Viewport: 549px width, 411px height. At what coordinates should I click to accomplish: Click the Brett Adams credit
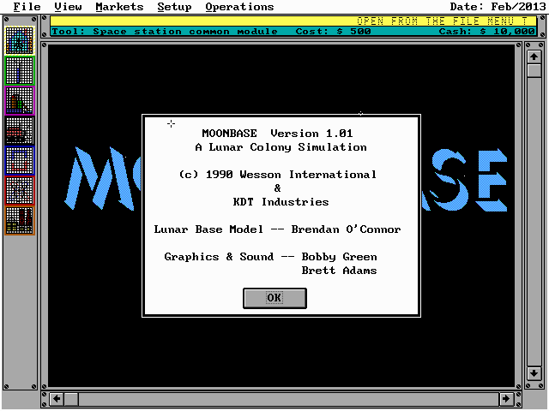(340, 271)
